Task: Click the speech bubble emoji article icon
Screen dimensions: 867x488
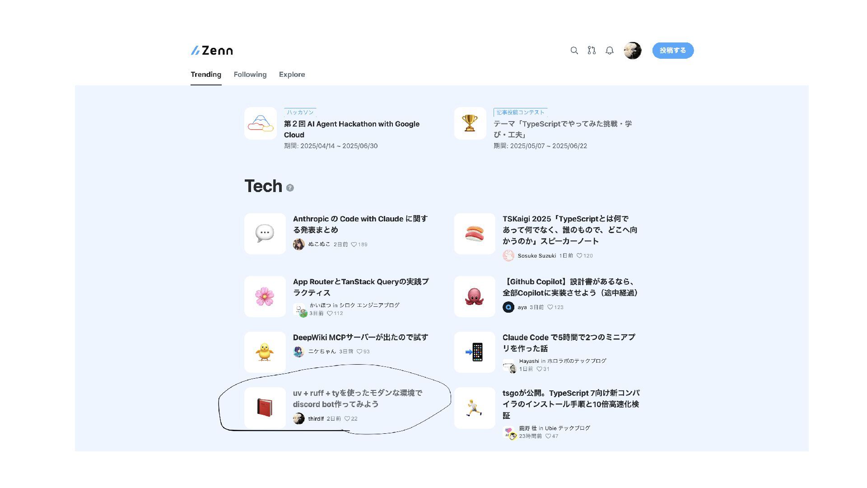Action: [x=265, y=234]
